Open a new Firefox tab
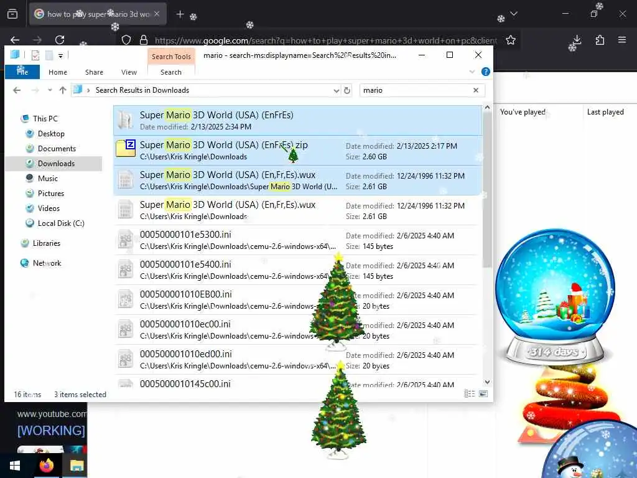 pyautogui.click(x=180, y=14)
